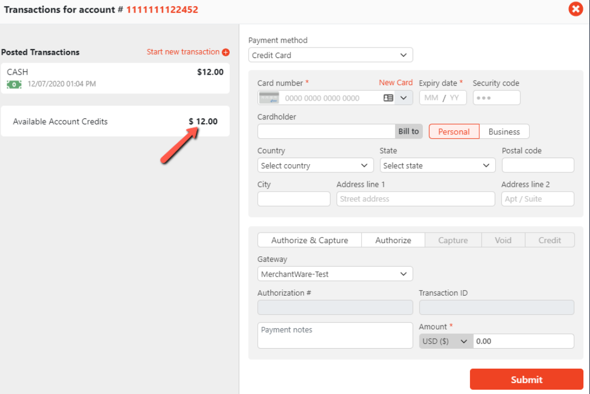Screen dimensions: 590x394
Task: Click the saved card ID icon in card field
Action: click(389, 98)
